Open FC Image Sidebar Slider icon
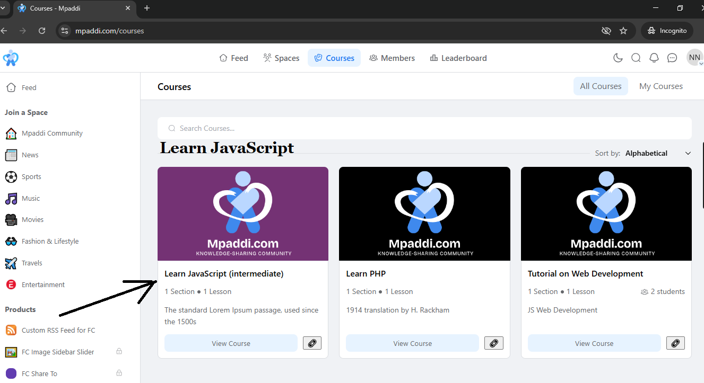 click(x=11, y=352)
